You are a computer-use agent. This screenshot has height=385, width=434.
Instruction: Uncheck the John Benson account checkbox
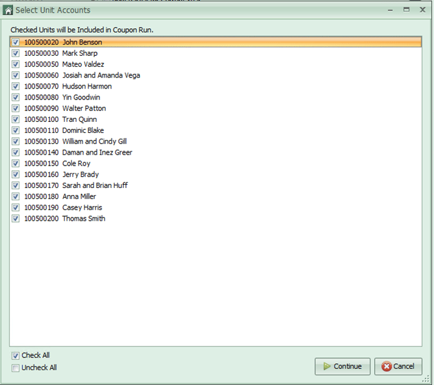pos(15,42)
